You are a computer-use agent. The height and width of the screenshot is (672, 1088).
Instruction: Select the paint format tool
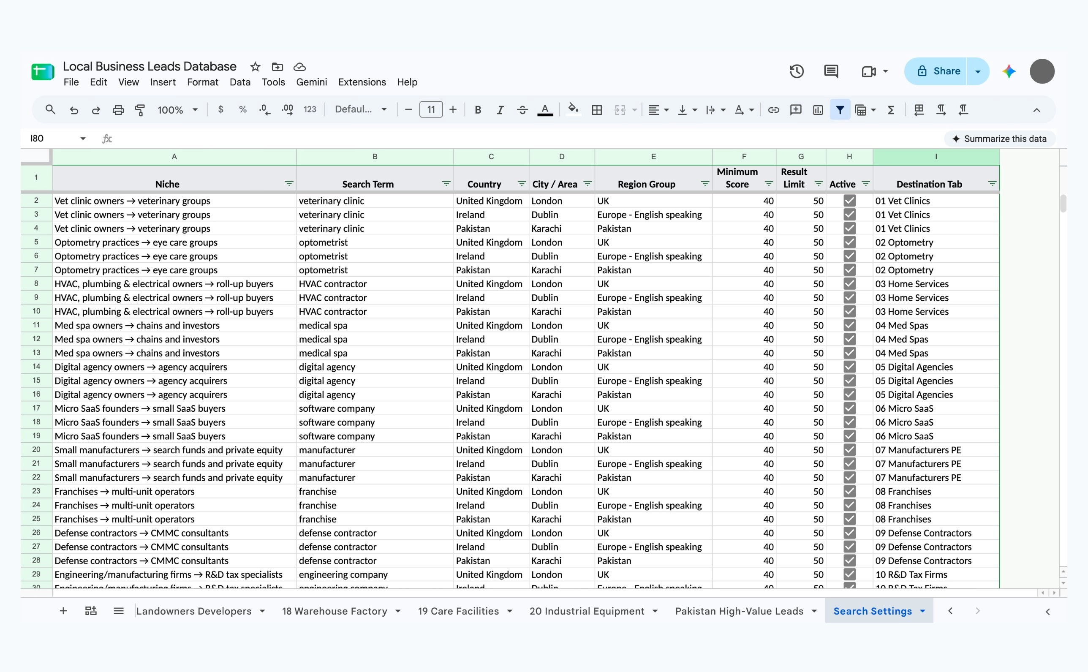point(140,110)
